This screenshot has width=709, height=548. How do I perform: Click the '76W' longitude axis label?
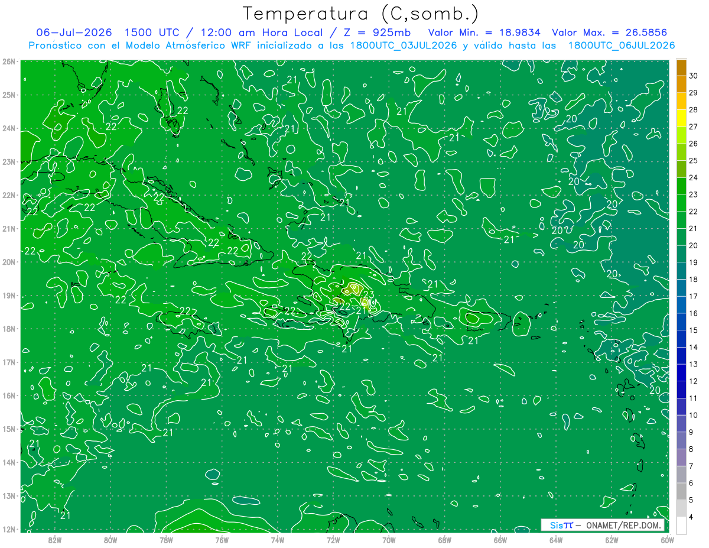(222, 540)
